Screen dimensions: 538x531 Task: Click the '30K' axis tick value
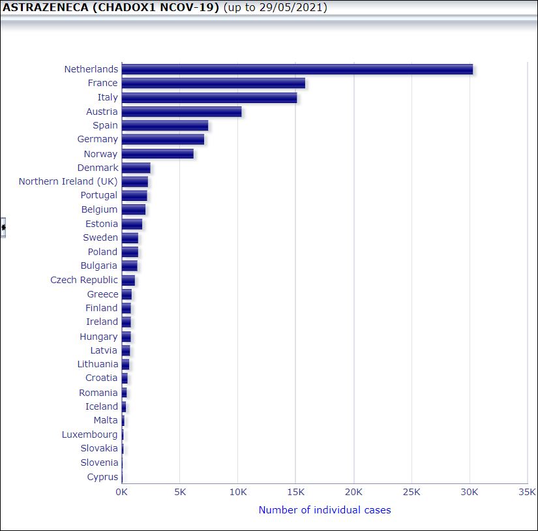470,493
